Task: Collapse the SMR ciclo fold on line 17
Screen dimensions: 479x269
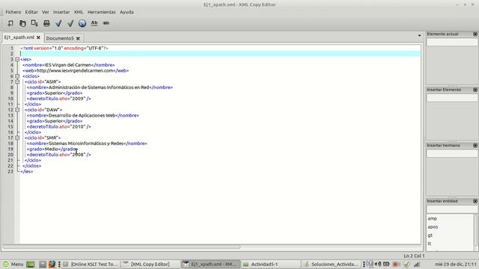Action: coord(17,137)
